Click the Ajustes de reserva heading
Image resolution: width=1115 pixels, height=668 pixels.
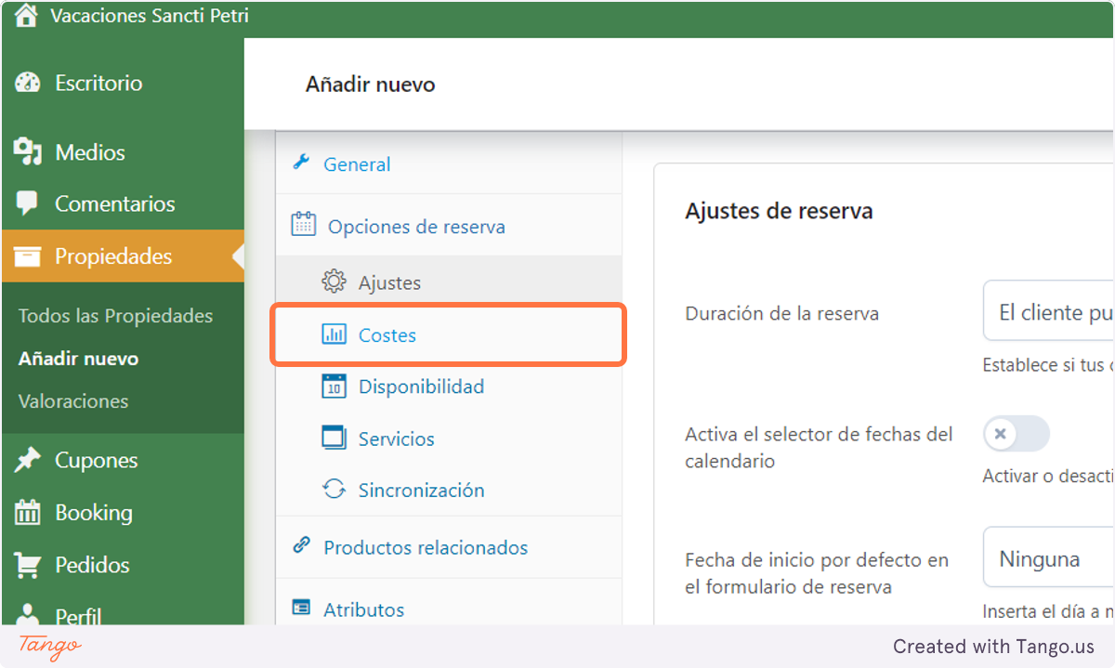[779, 211]
